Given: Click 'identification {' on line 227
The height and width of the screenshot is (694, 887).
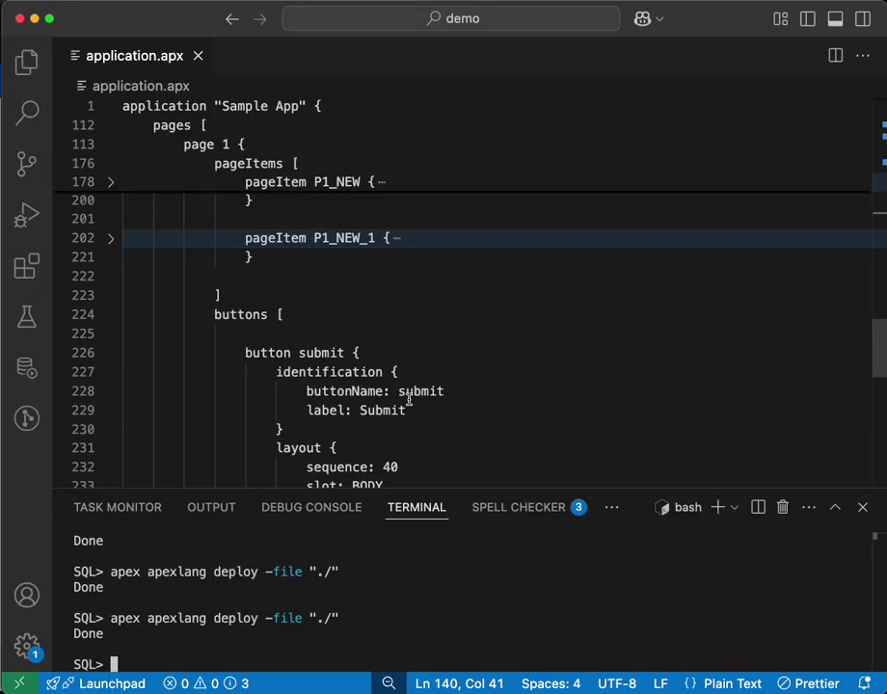Looking at the screenshot, I should point(336,372).
